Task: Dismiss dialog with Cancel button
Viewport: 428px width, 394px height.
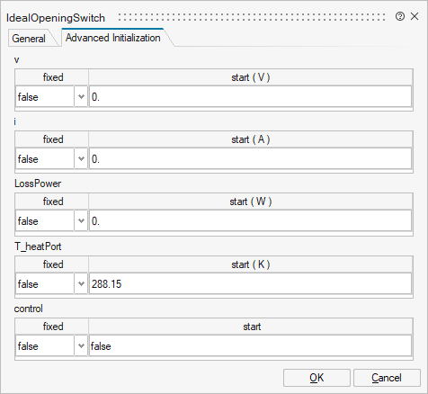Action: pos(387,378)
